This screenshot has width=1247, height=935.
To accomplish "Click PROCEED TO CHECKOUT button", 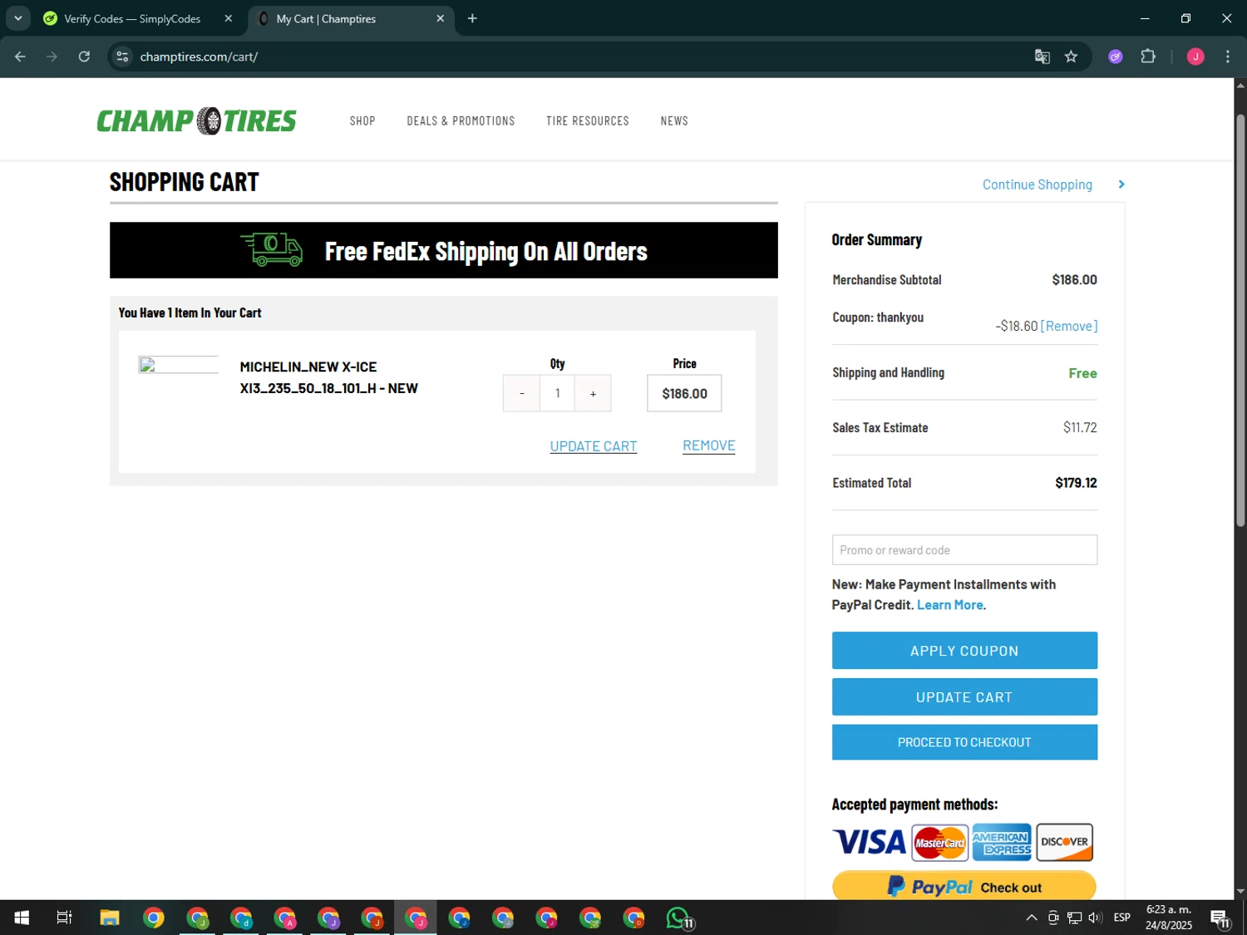I will click(964, 742).
